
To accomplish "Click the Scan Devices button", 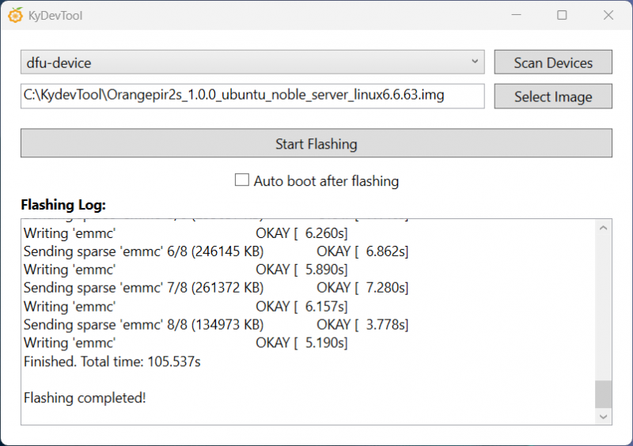I will pyautogui.click(x=553, y=62).
